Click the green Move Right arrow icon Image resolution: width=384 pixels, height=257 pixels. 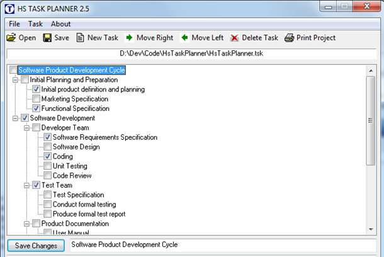[x=129, y=38]
